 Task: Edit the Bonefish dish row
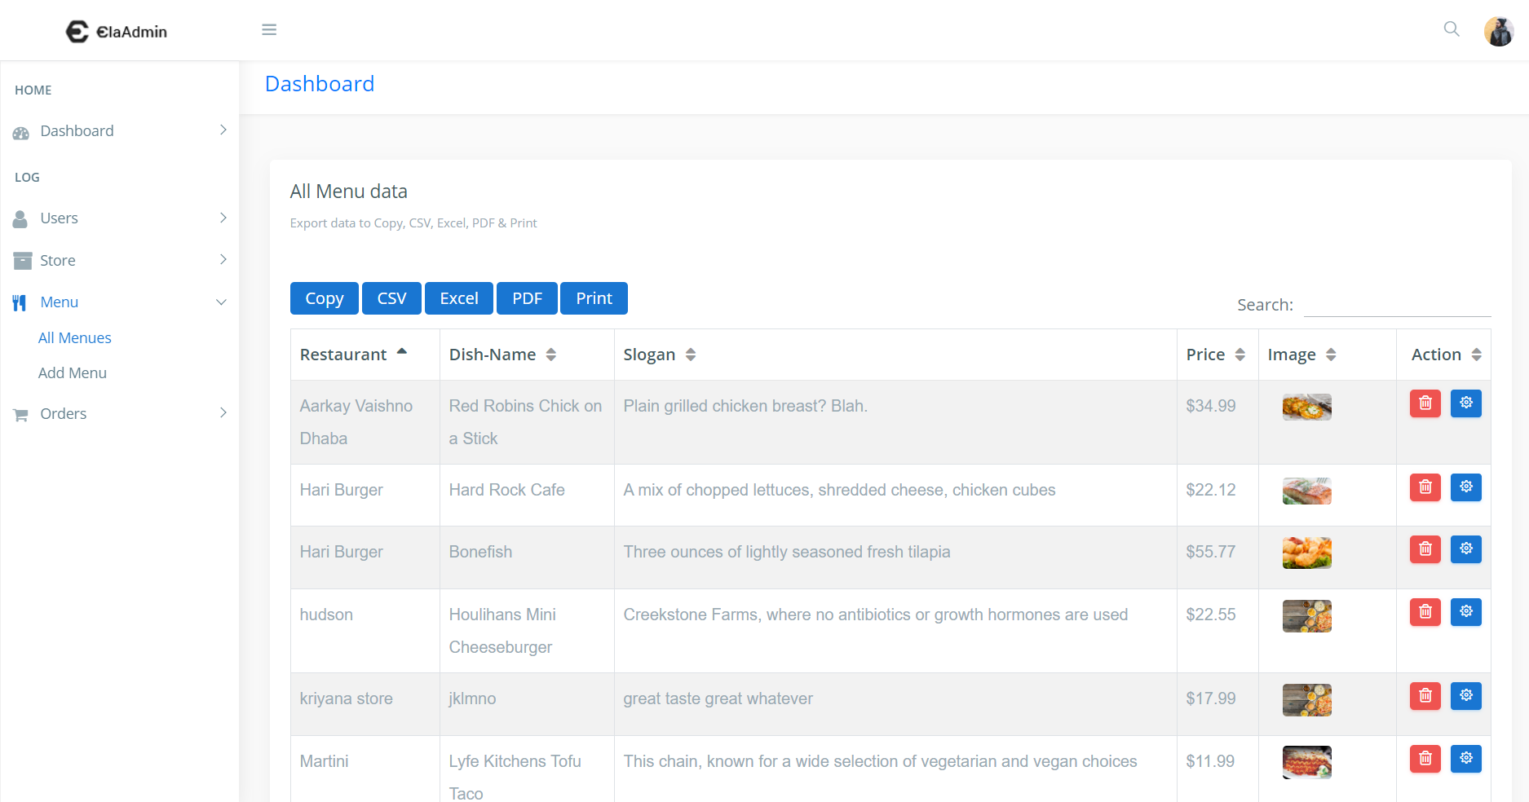1466,549
